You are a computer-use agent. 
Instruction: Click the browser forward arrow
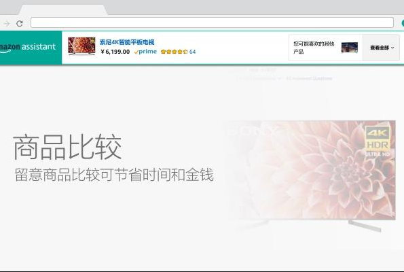(x=6, y=24)
